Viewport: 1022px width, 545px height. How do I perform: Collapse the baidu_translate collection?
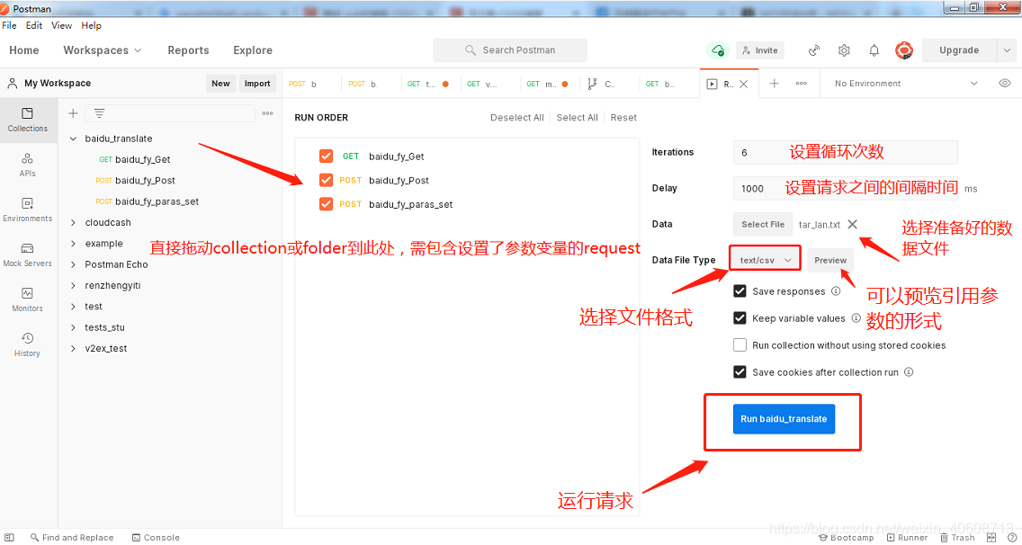[x=73, y=138]
